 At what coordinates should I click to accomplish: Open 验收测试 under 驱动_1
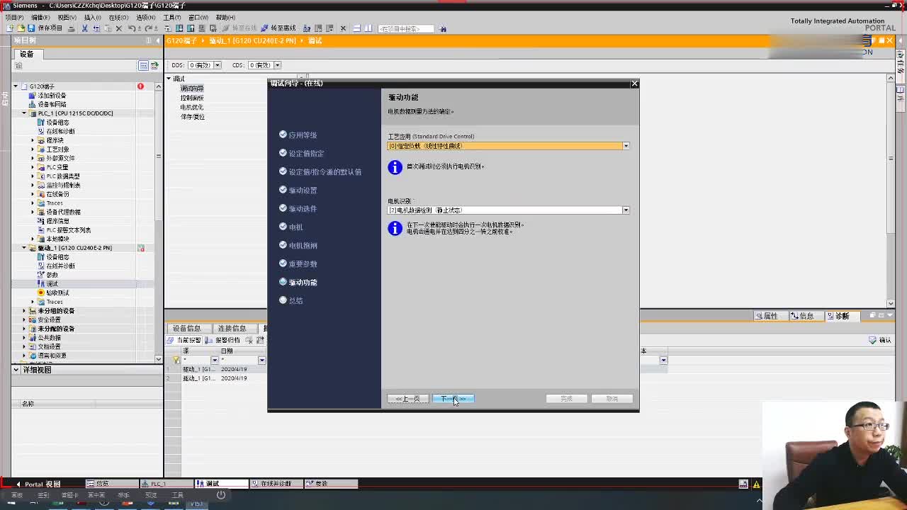[x=57, y=293]
